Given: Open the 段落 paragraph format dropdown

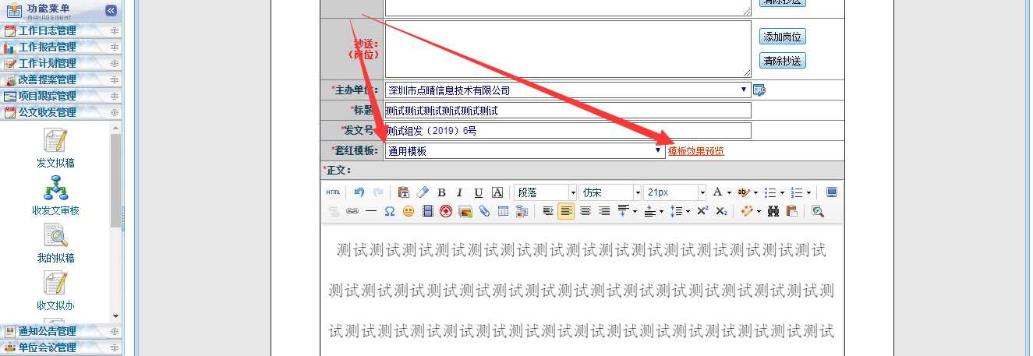Looking at the screenshot, I should click(x=572, y=192).
